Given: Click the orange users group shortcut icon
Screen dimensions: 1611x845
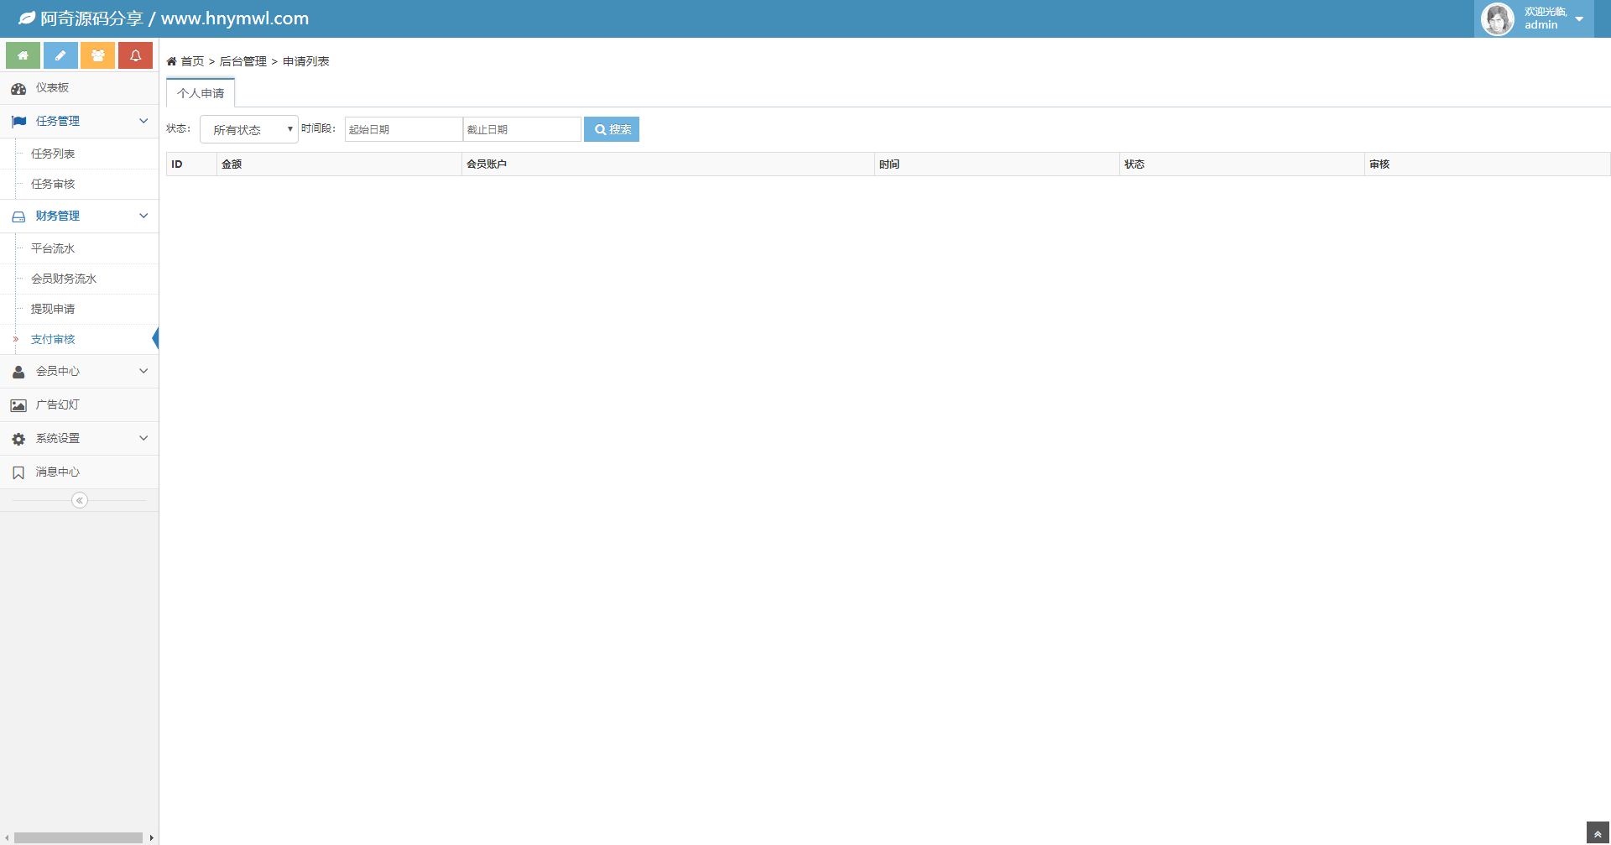Looking at the screenshot, I should pyautogui.click(x=97, y=55).
